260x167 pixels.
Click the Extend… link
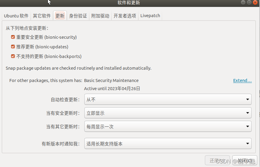(x=243, y=80)
